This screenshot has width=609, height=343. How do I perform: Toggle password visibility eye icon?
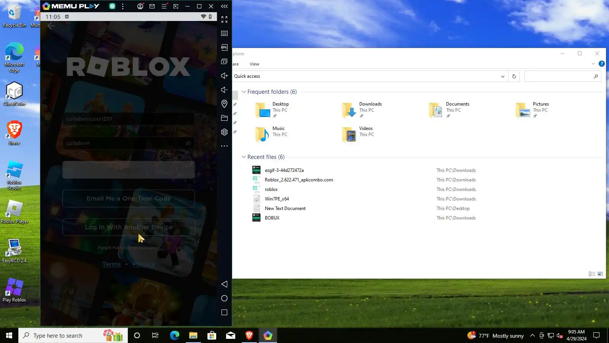188,143
